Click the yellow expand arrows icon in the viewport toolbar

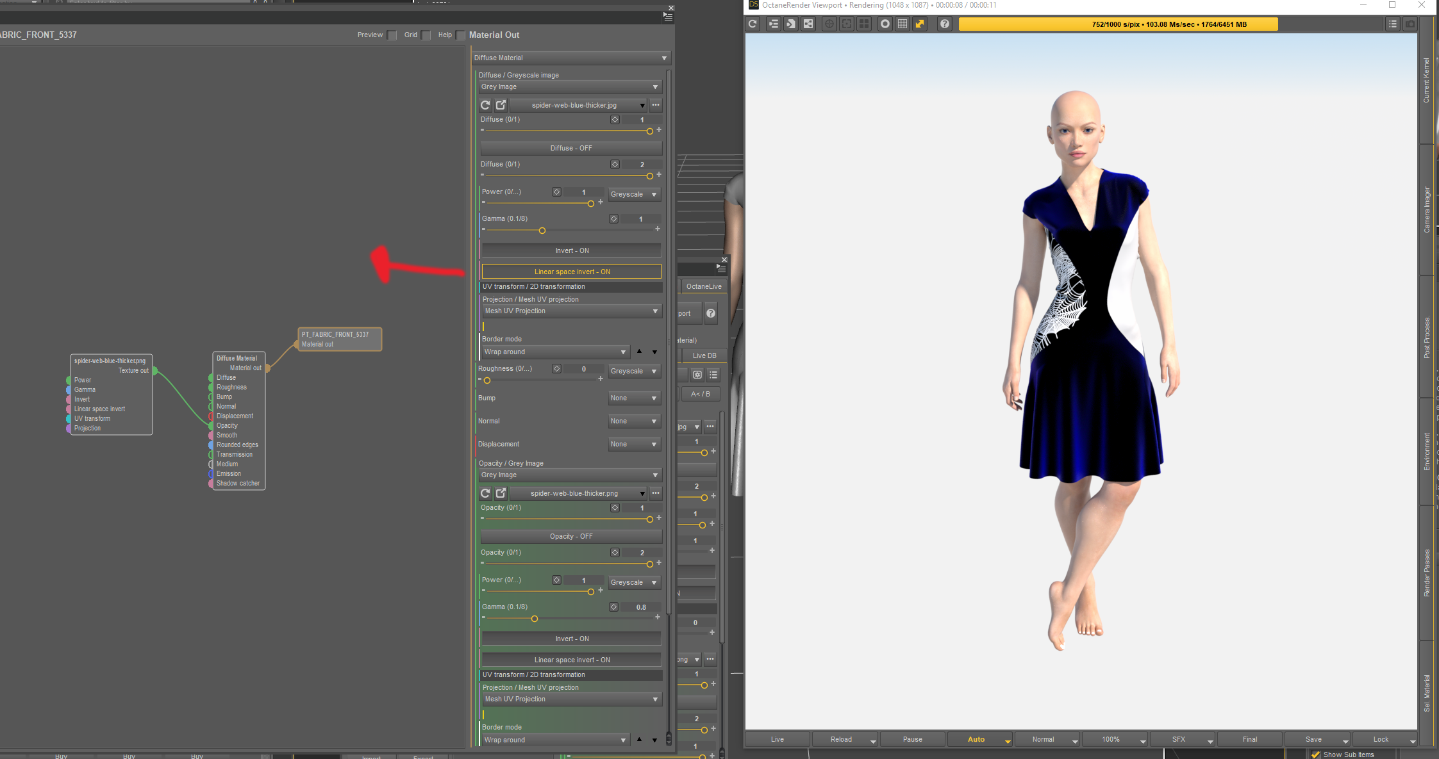[920, 24]
